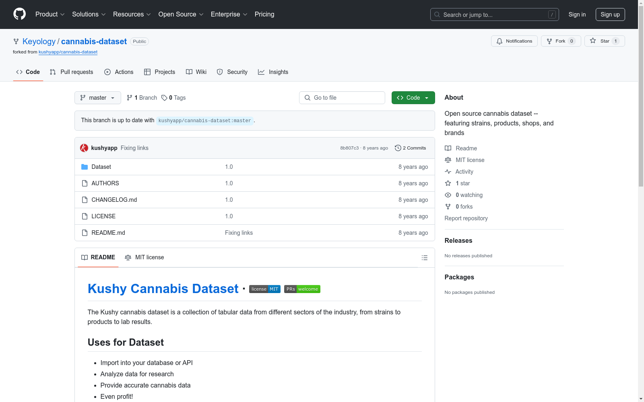Switch to the Projects tab

(160, 72)
